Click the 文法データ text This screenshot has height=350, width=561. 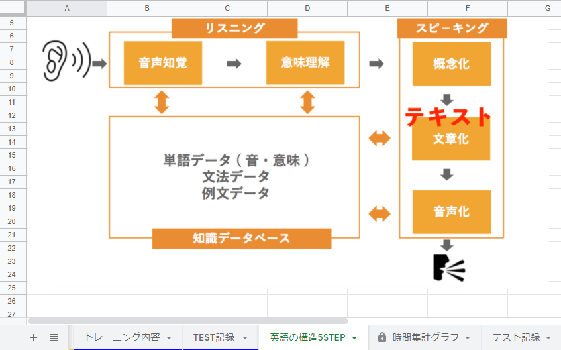235,176
